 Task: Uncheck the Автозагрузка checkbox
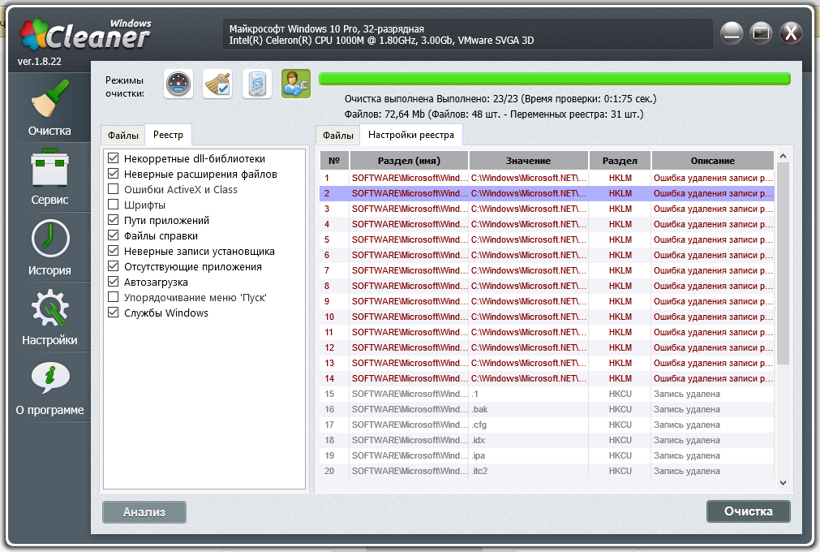pyautogui.click(x=114, y=282)
